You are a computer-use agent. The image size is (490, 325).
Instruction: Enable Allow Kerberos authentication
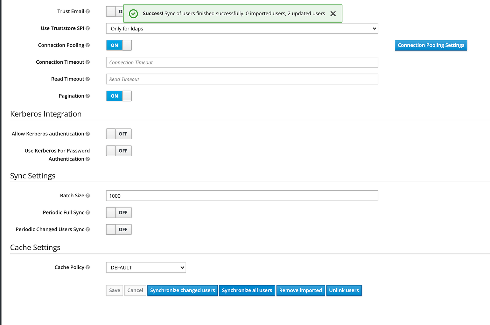click(119, 134)
